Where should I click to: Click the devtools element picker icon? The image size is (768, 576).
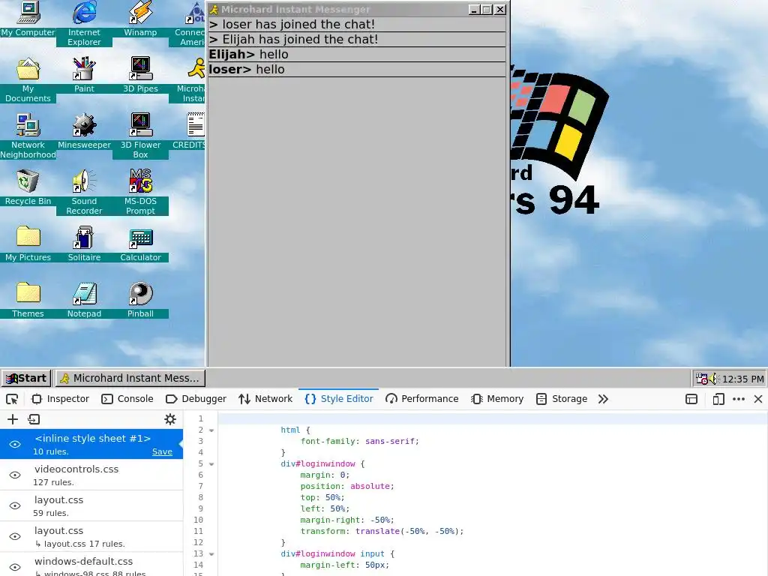[x=12, y=399]
